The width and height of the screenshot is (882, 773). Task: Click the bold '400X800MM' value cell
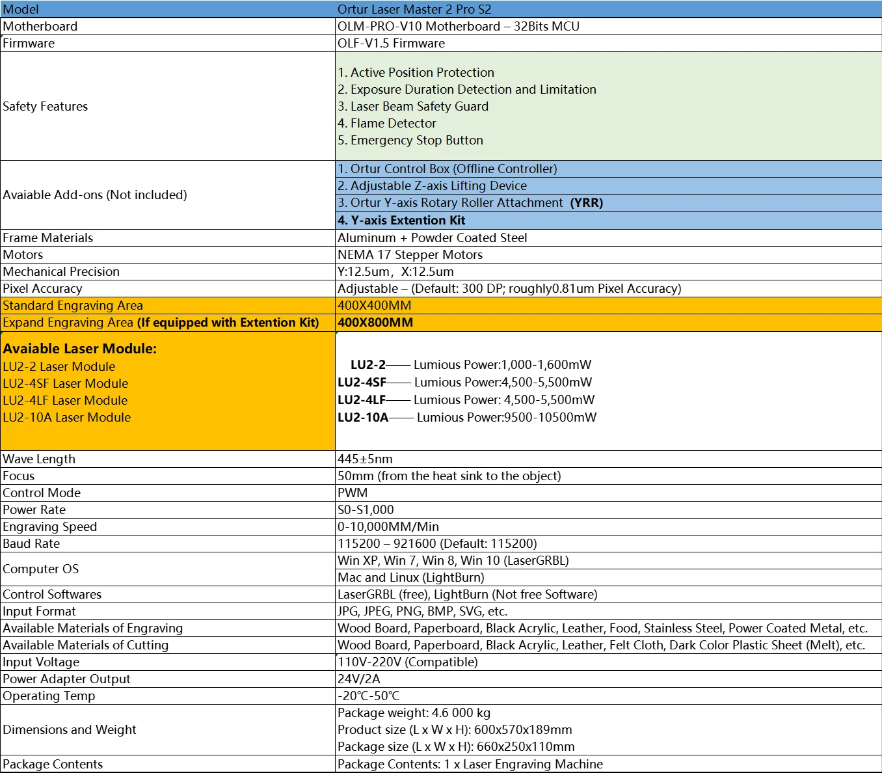pyautogui.click(x=608, y=322)
